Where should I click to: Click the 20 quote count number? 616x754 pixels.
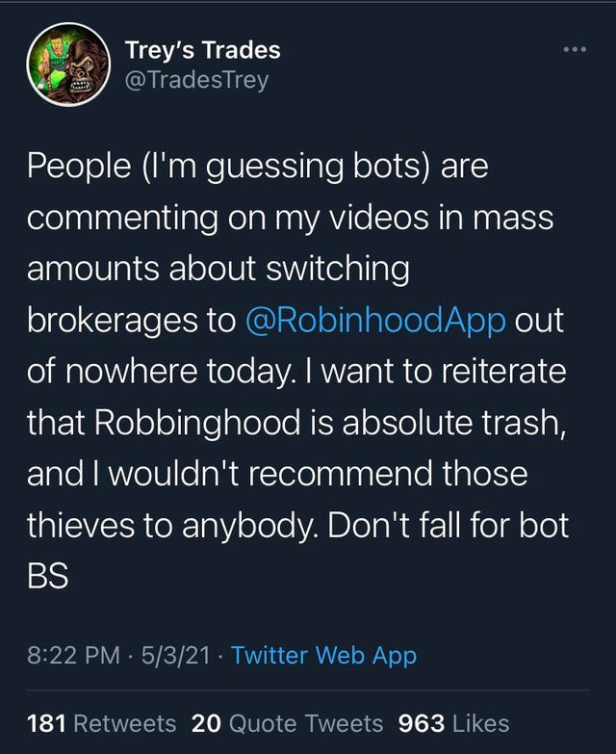206,723
